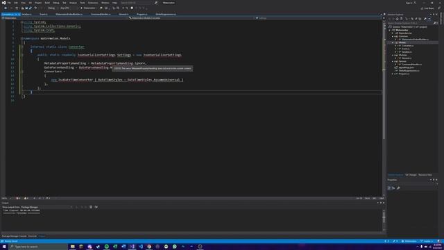444x250 pixels.
Task: Collapse the Services folder
Action: point(393,61)
